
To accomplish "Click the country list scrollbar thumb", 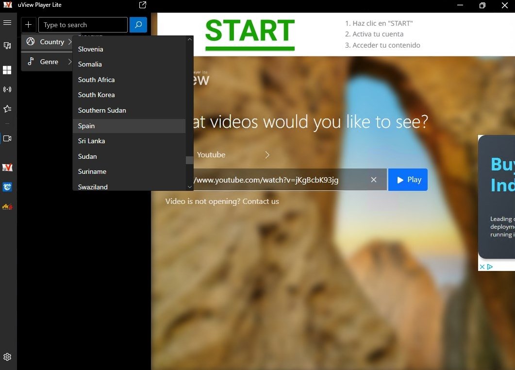I will click(x=189, y=160).
